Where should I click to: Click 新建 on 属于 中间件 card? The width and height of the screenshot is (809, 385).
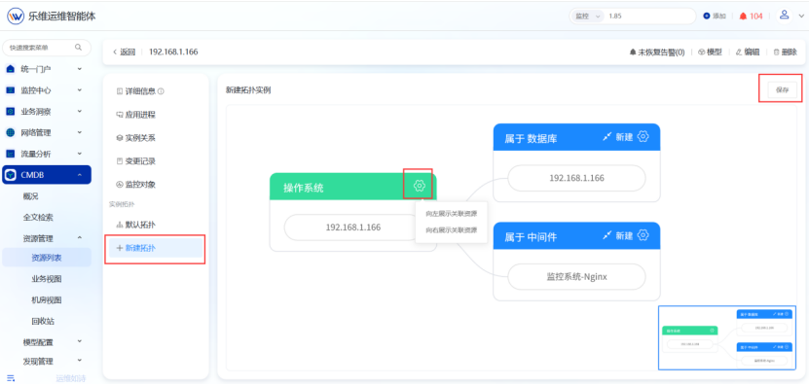[x=624, y=235]
